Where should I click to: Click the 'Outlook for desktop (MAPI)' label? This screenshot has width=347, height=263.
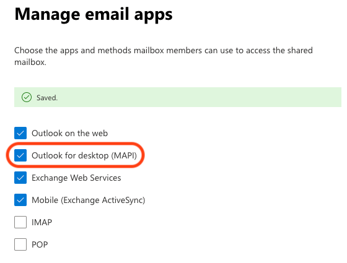coord(84,155)
